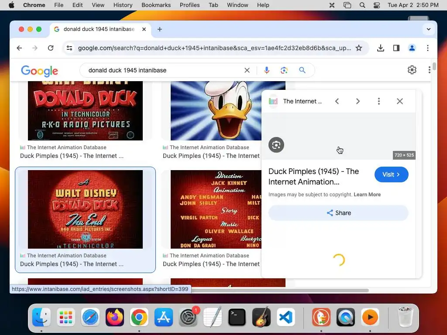The height and width of the screenshot is (335, 447).
Task: Open new tab with plus button
Action: [160, 29]
